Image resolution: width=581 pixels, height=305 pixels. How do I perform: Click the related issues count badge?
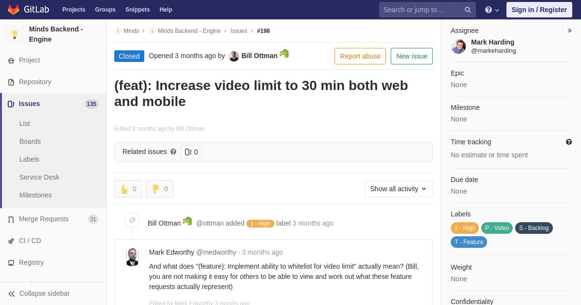(191, 152)
